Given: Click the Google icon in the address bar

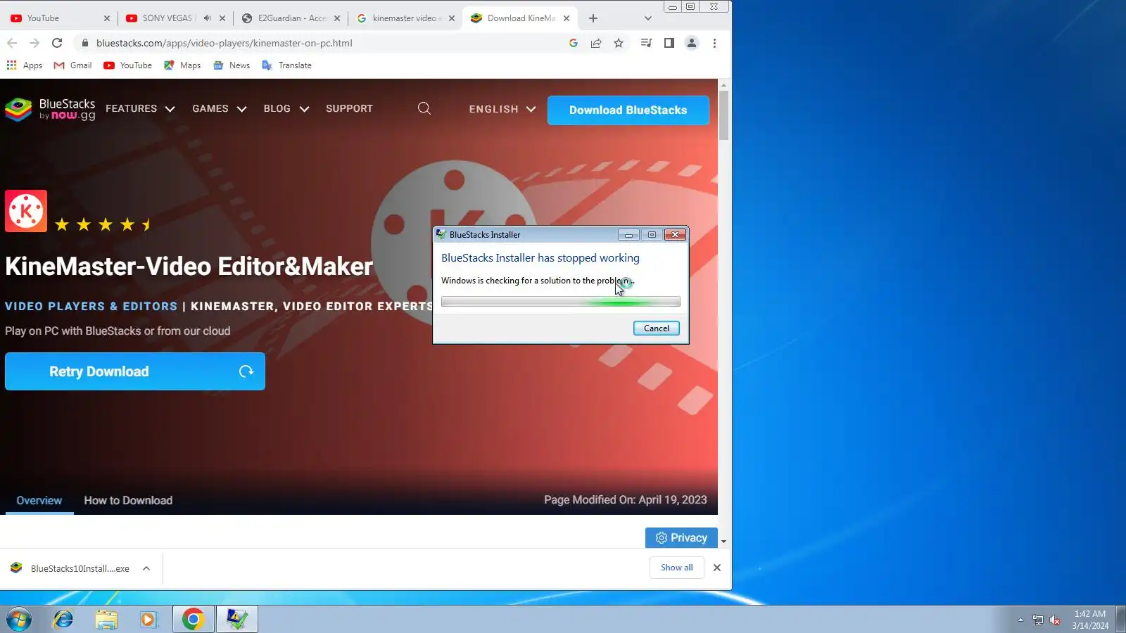Looking at the screenshot, I should coord(574,43).
